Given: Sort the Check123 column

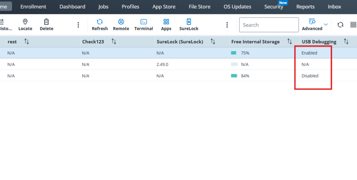Looking at the screenshot, I should pyautogui.click(x=114, y=42).
